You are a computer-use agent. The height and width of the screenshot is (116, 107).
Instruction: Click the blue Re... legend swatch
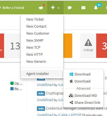click(12, 89)
